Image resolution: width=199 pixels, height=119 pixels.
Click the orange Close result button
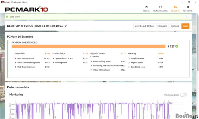[185, 26]
